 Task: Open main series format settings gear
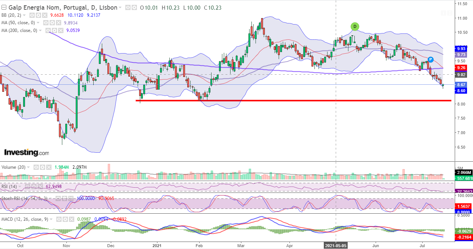[134, 7]
